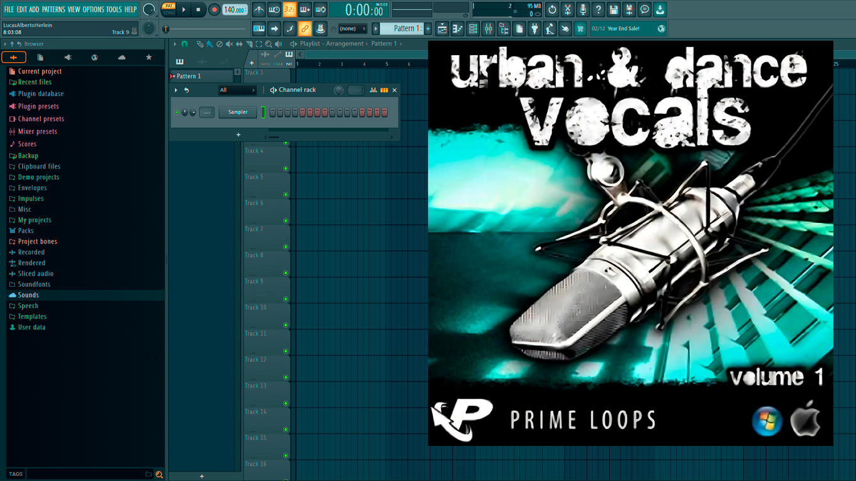This screenshot has width=856, height=481.
Task: Enable typing keyboard to piano
Action: click(259, 28)
